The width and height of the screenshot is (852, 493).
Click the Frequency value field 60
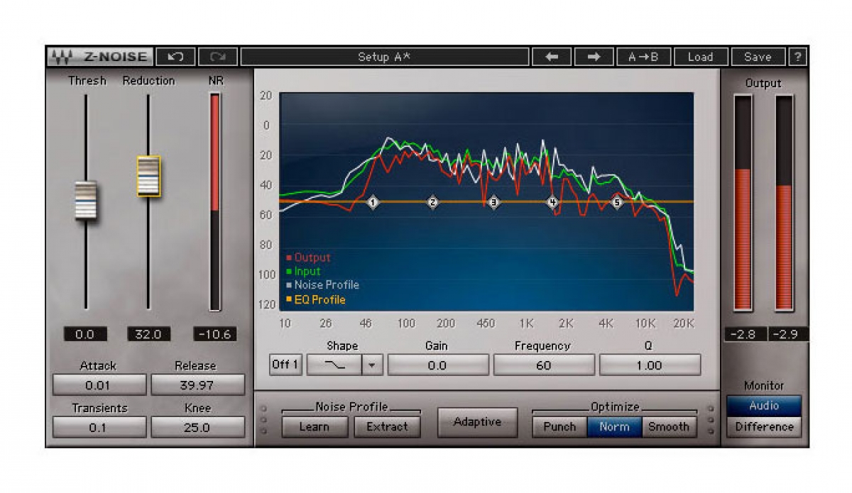pos(544,365)
